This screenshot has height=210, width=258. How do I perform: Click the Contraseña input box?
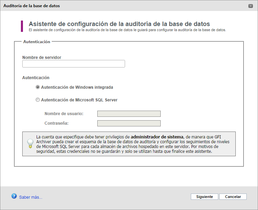tap(129, 123)
